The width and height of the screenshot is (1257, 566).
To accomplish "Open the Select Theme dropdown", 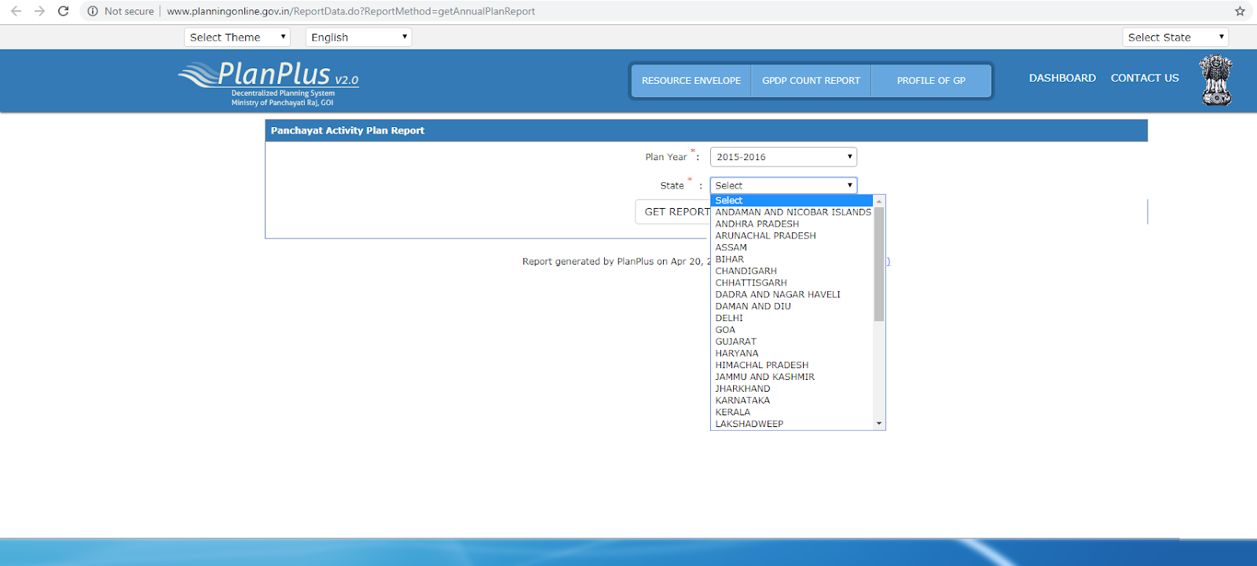I will point(237,37).
